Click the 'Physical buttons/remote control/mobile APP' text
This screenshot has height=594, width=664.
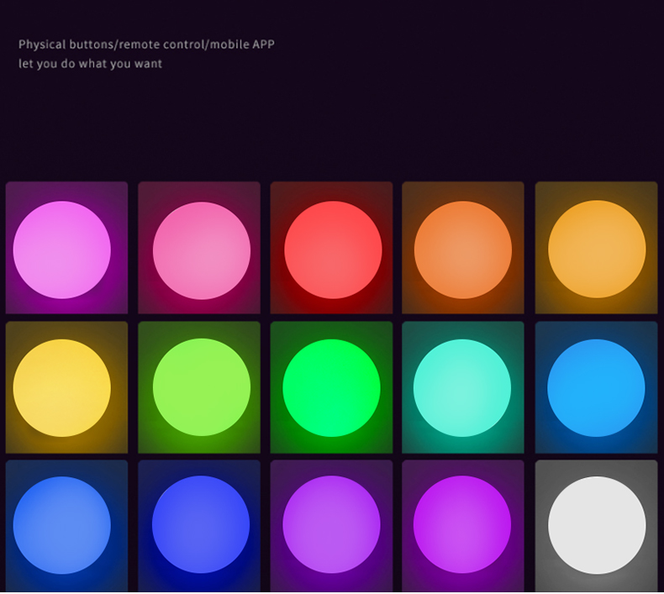pos(146,45)
